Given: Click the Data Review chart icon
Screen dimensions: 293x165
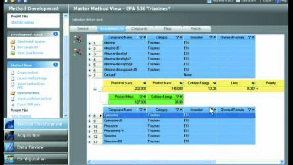Looking at the screenshot, I should (9, 147).
